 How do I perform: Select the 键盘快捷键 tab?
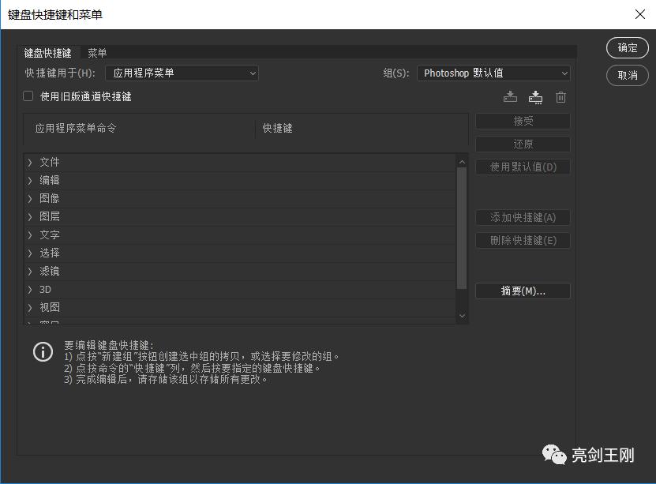click(47, 53)
